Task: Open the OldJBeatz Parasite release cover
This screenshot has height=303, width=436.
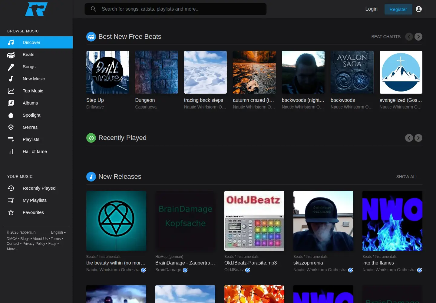Action: [x=254, y=221]
